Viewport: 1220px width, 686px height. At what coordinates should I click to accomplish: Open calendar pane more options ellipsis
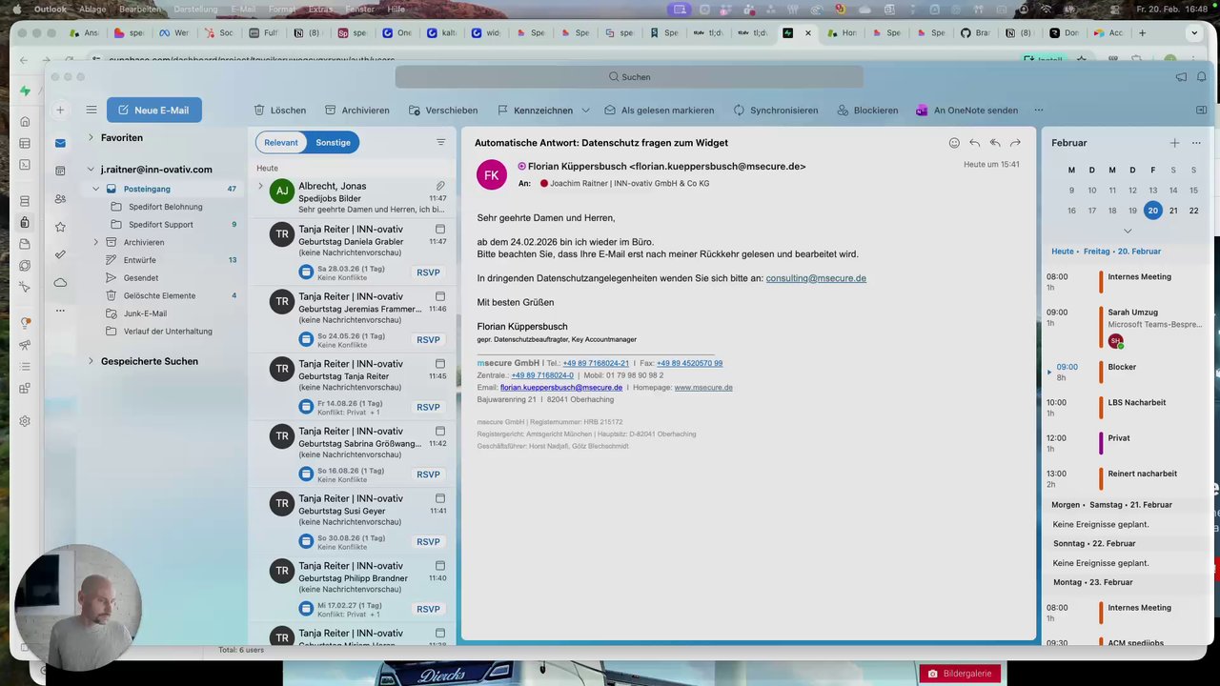coord(1196,143)
